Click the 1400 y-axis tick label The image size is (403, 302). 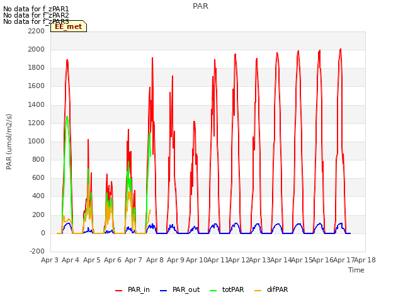coord(37,104)
